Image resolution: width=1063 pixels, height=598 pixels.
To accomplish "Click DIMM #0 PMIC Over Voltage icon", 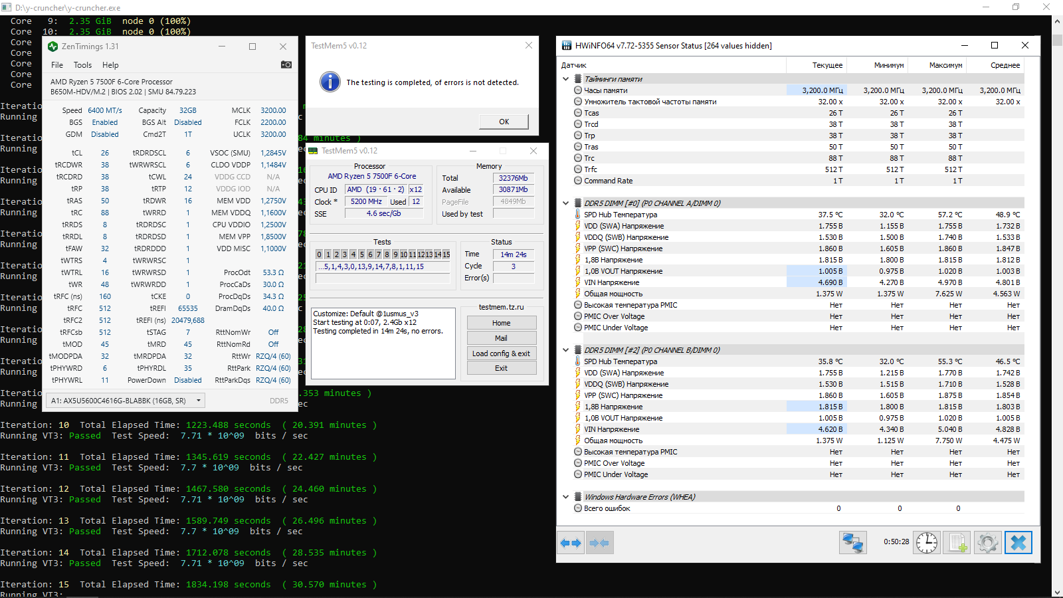I will click(x=578, y=316).
